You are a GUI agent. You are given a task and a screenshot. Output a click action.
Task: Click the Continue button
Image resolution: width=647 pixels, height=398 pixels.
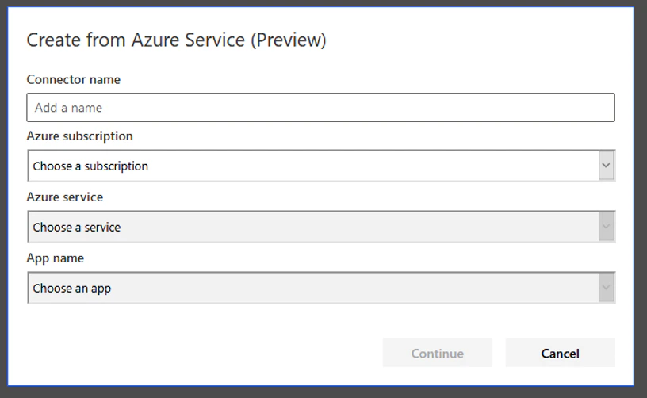click(438, 353)
